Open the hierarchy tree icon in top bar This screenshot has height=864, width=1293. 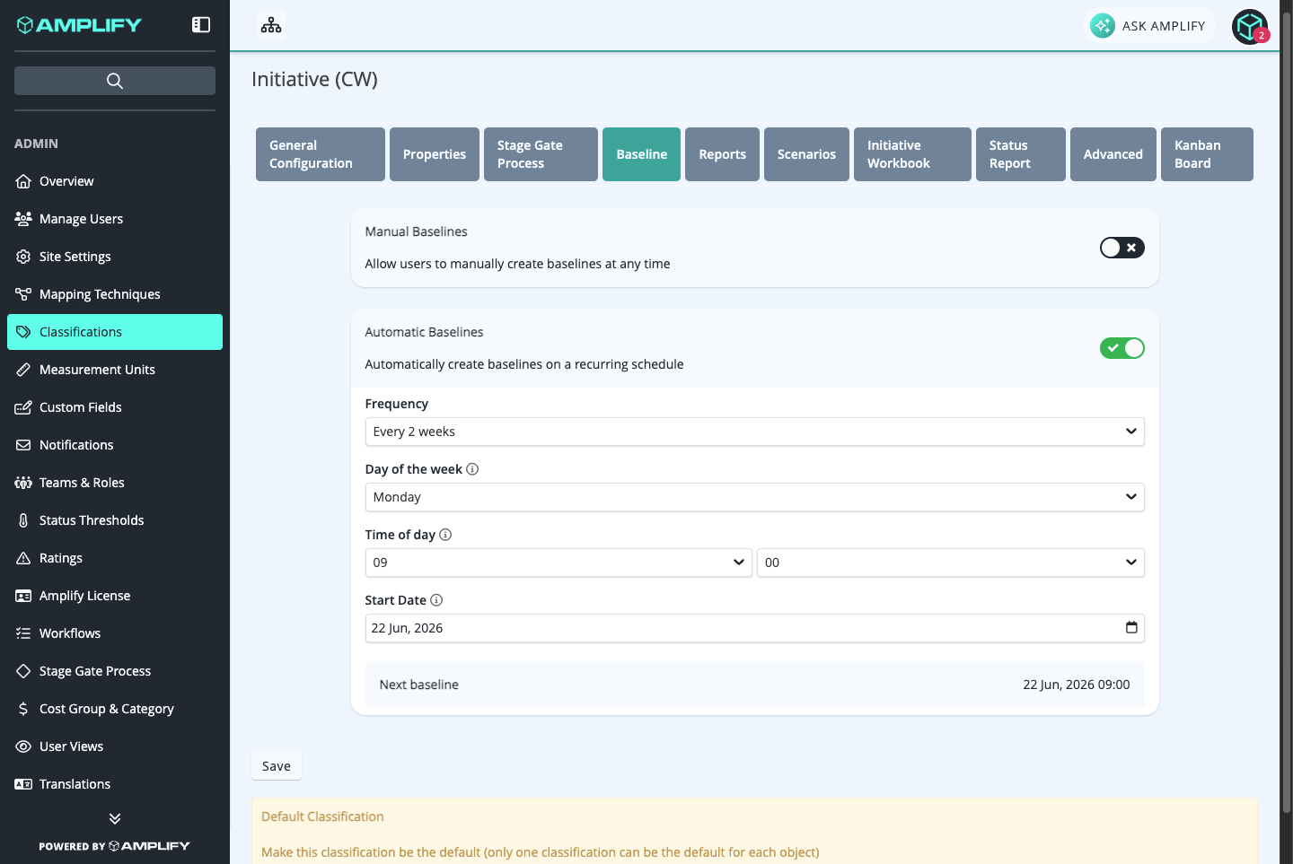(271, 25)
